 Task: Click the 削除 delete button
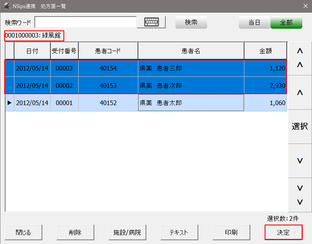[75, 232]
